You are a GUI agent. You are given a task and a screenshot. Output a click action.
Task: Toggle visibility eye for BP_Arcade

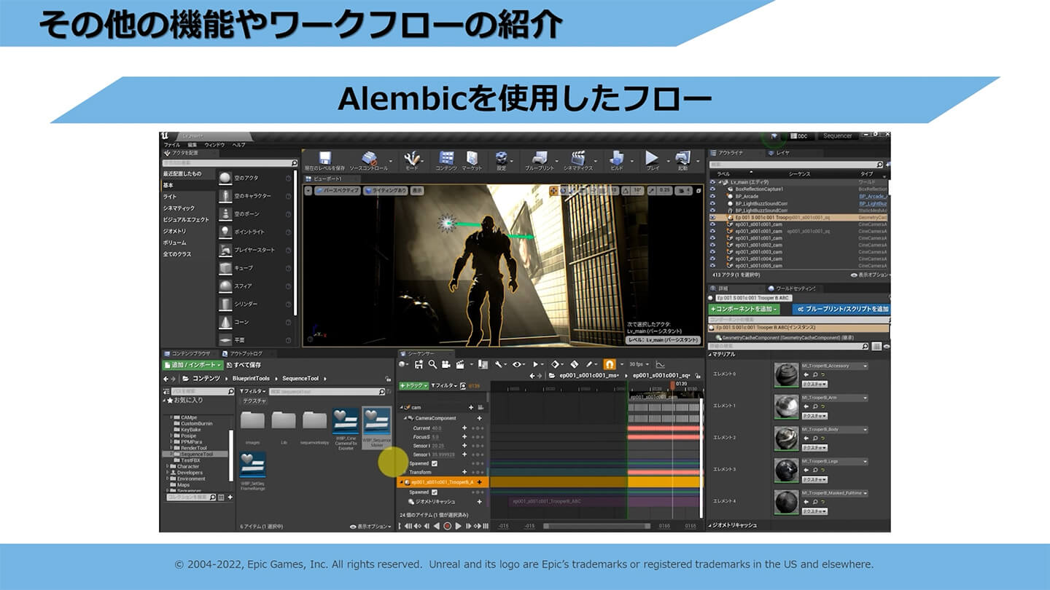coord(713,197)
